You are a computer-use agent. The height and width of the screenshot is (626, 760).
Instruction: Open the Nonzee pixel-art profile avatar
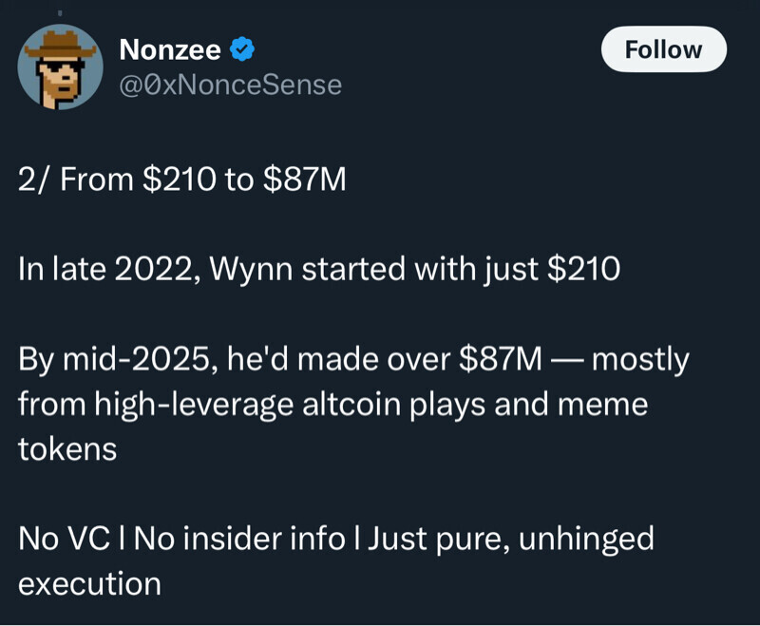pyautogui.click(x=60, y=66)
